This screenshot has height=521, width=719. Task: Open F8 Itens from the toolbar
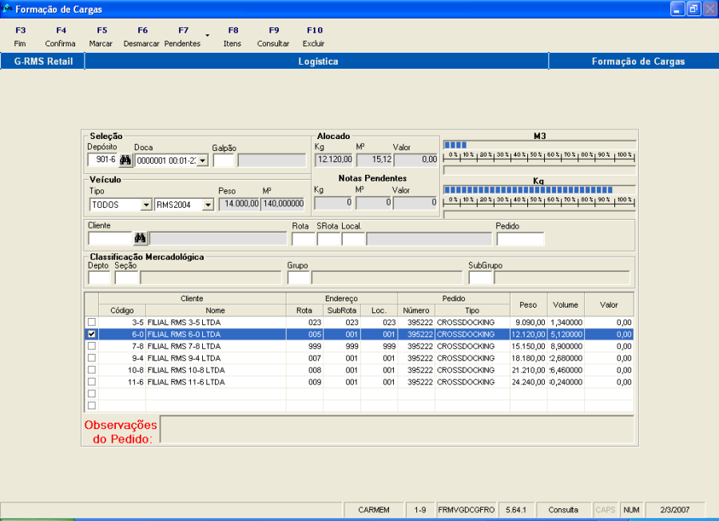232,37
